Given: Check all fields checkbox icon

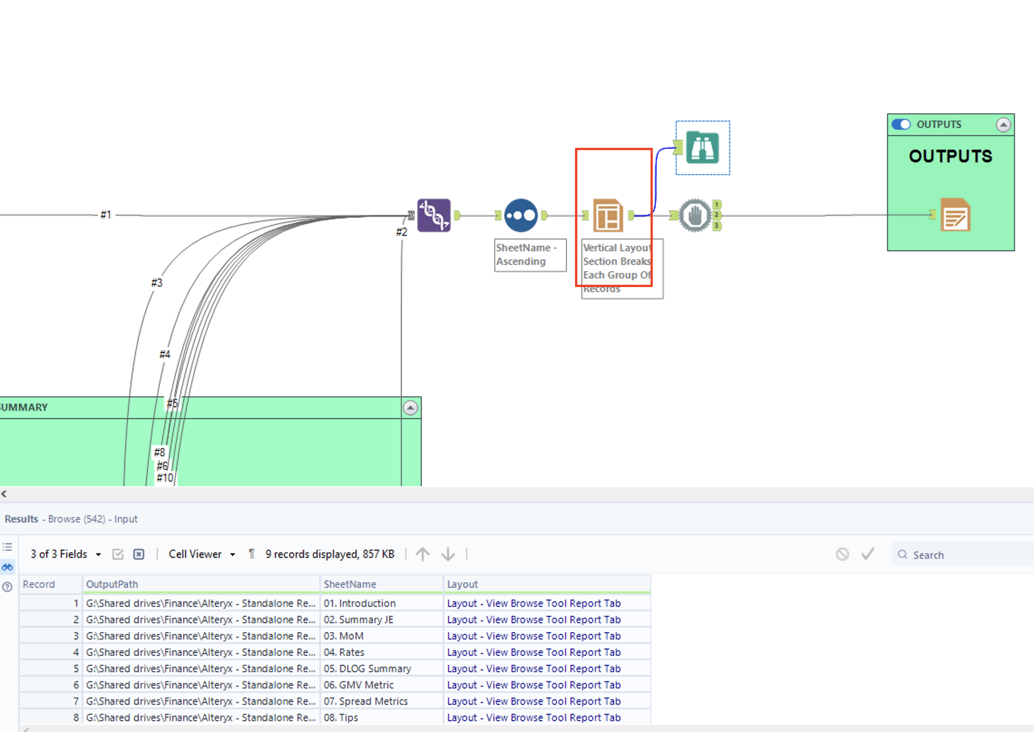Looking at the screenshot, I should [x=118, y=554].
